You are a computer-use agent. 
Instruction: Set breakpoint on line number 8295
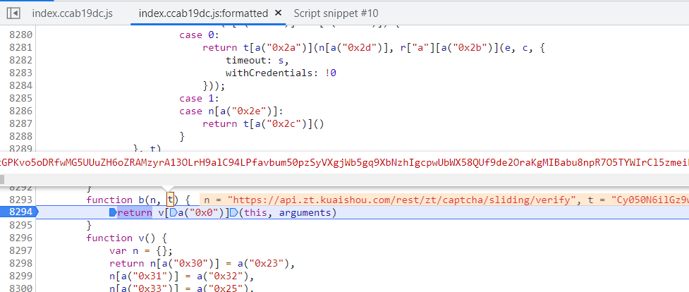tap(20, 225)
